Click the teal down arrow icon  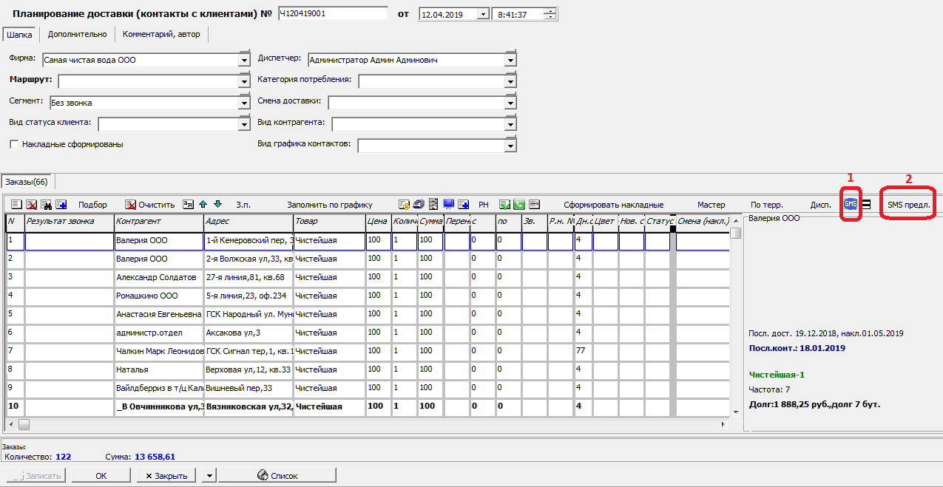pos(217,205)
